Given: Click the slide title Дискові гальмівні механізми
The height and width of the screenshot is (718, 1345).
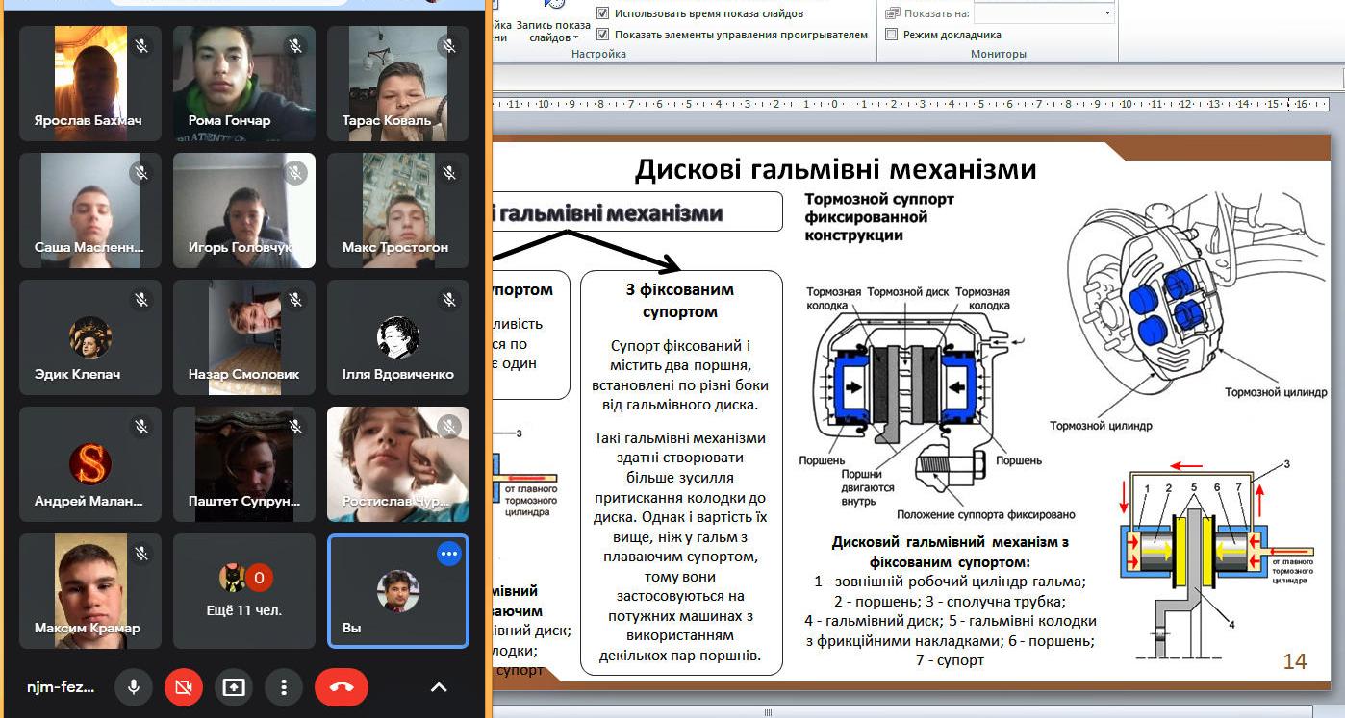Looking at the screenshot, I should 835,170.
